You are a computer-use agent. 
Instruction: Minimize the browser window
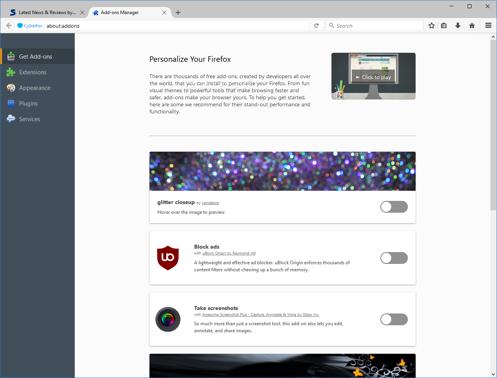pos(452,6)
